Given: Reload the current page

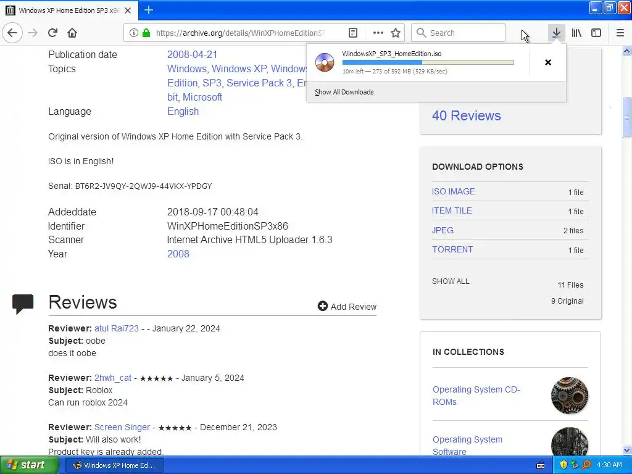Looking at the screenshot, I should pyautogui.click(x=53, y=33).
